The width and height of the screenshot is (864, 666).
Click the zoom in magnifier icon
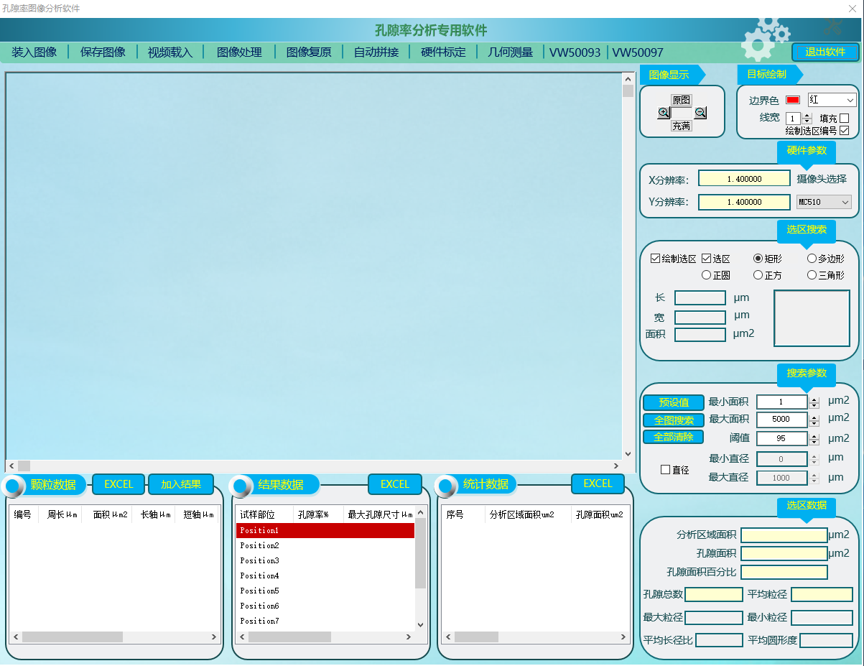click(x=664, y=113)
